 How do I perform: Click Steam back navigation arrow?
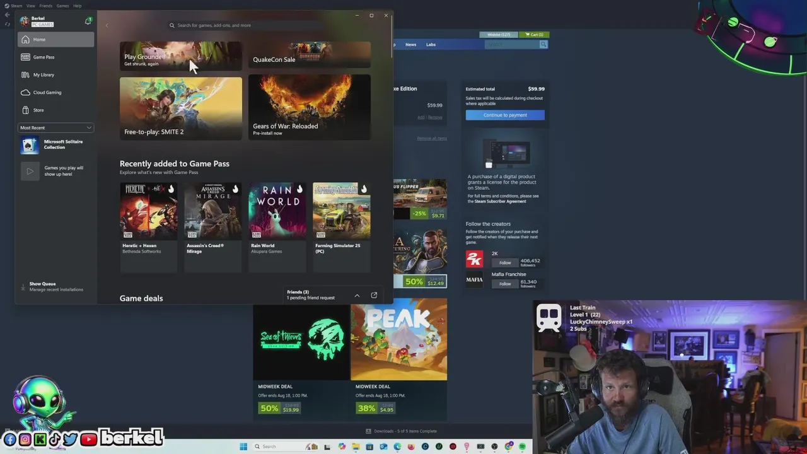pyautogui.click(x=7, y=15)
